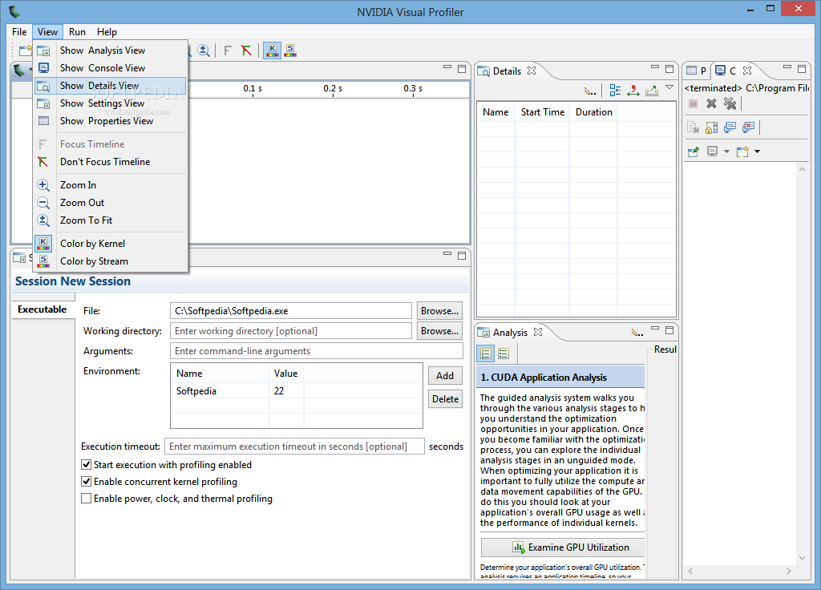Toggle Scroll Lock icon in console
Image resolution: width=821 pixels, height=590 pixels.
pos(712,127)
